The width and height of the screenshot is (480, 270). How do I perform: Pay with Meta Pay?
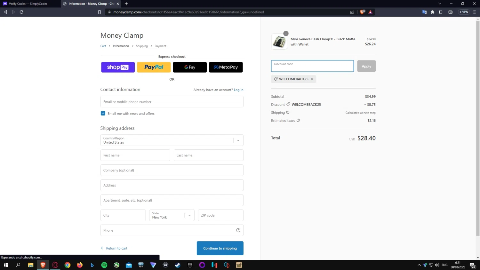(226, 67)
